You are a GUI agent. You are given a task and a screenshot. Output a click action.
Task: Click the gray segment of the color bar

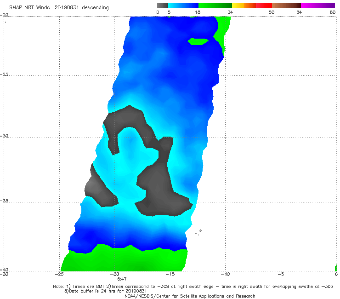162,6
